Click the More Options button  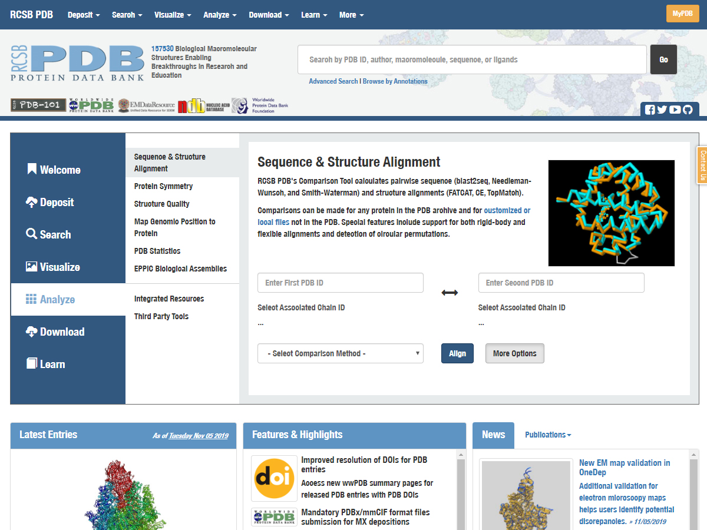pyautogui.click(x=514, y=353)
